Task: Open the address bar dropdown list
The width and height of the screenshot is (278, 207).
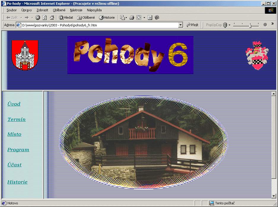Action: (180, 25)
